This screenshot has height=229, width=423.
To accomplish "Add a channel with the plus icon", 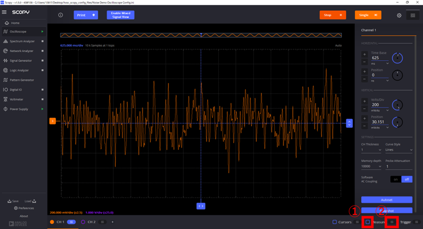I will pos(113,222).
